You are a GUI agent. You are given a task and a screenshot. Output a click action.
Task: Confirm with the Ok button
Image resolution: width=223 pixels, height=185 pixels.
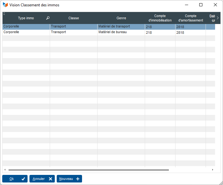click(15, 179)
